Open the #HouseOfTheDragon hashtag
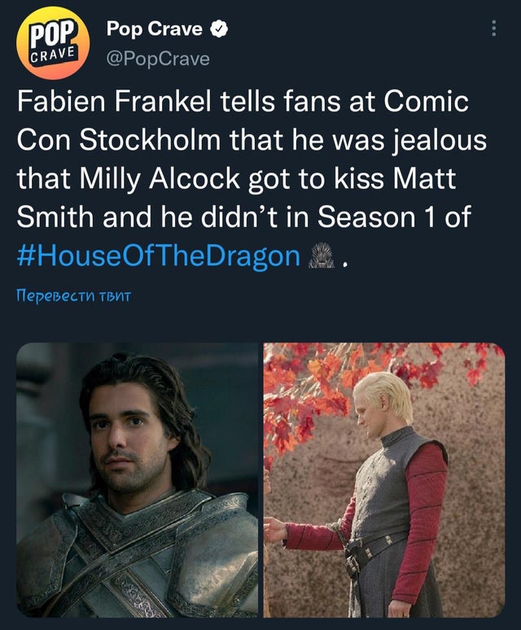Screen dimensions: 521x630 pyautogui.click(x=159, y=256)
